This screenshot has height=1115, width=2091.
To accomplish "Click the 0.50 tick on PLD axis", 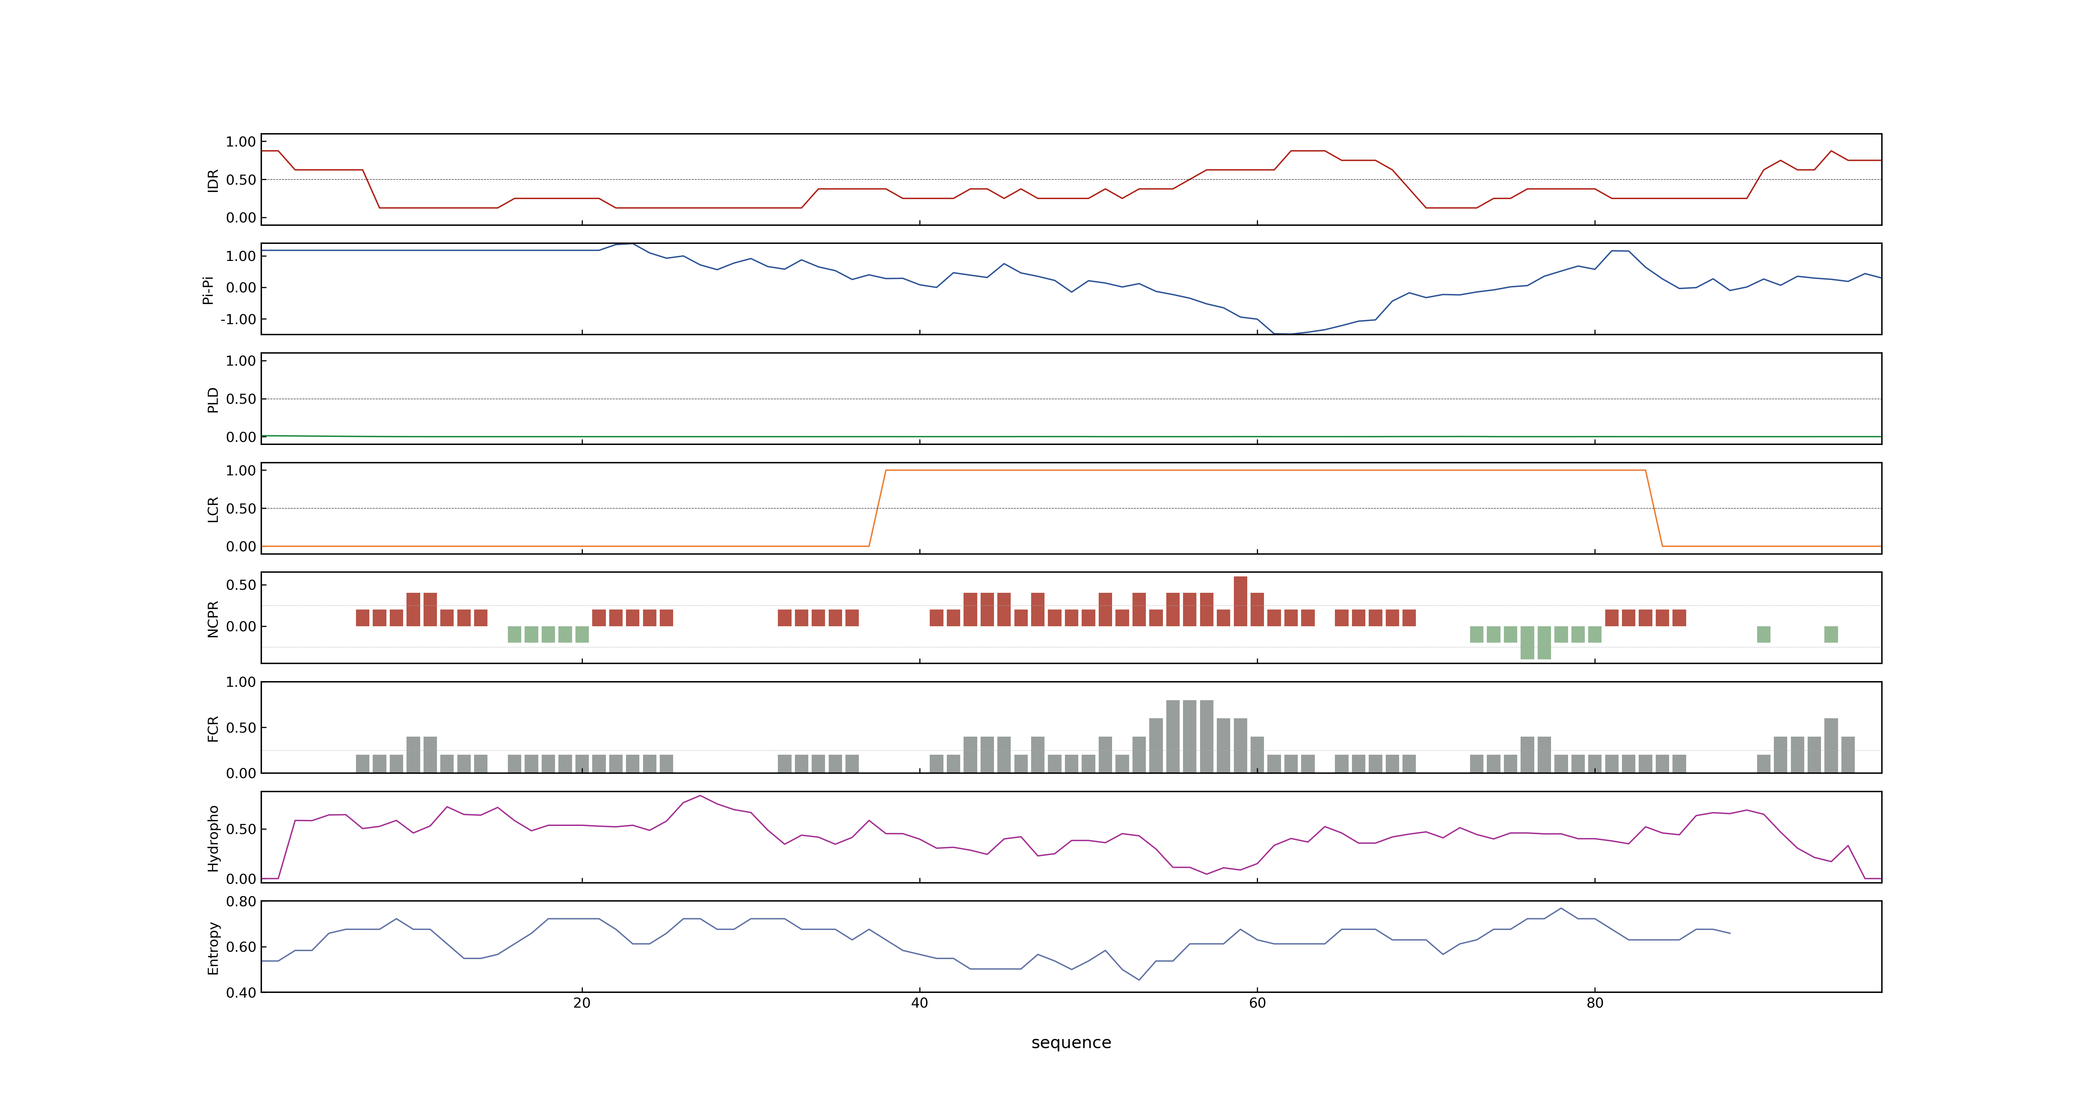I will [x=241, y=398].
